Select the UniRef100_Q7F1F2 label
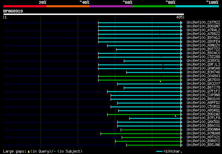 coord(203,91)
